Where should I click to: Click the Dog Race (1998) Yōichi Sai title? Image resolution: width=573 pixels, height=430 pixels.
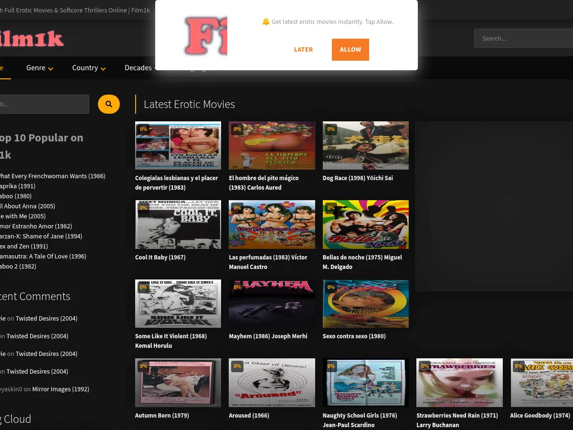click(x=358, y=178)
